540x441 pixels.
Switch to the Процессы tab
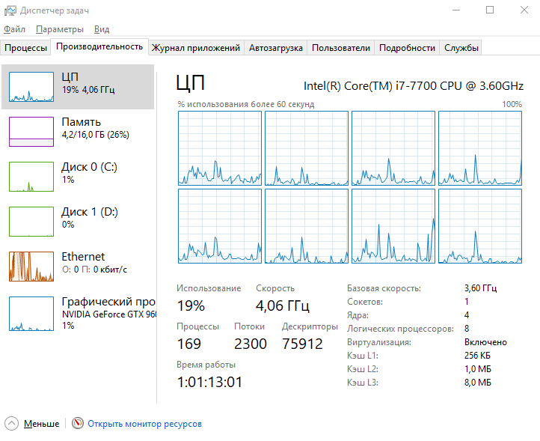tap(26, 48)
